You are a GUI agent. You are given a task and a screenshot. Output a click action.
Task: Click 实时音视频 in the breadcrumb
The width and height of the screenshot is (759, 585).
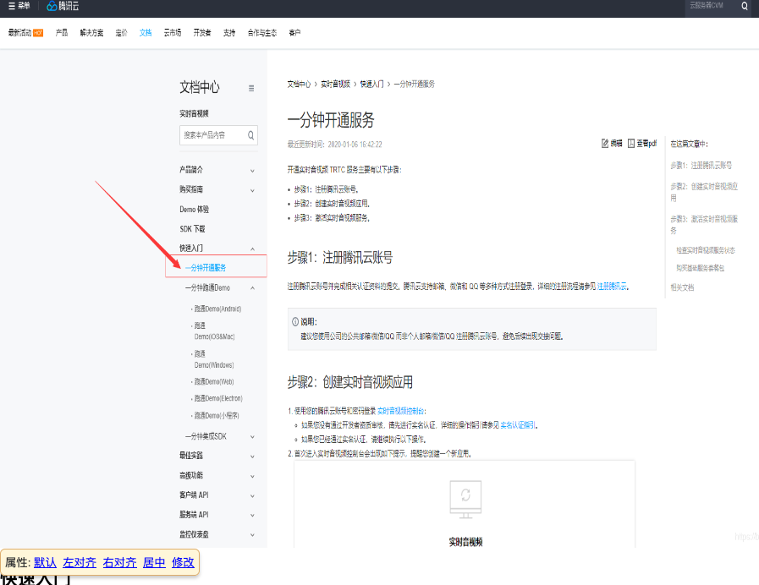point(335,85)
